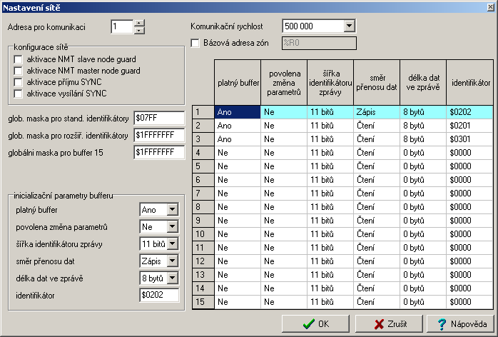Open povolena změna parametrů dropdown
Viewport: 498px width, 337px height.
[x=172, y=227]
